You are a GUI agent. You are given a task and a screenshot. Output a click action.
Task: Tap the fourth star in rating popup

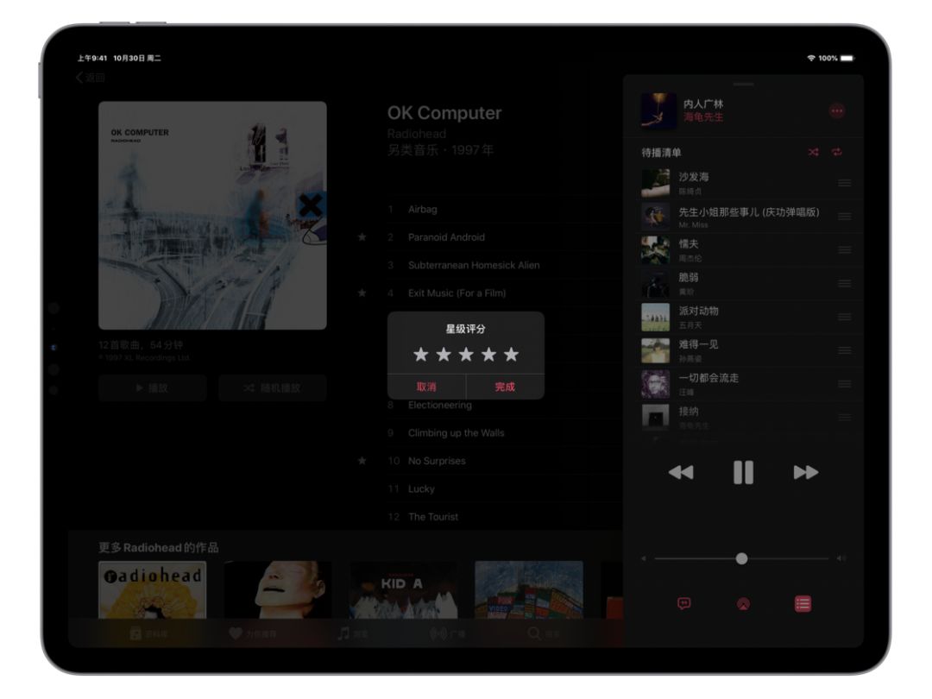488,355
